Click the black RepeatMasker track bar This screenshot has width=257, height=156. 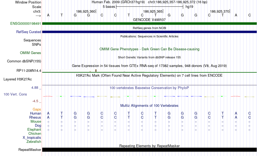[x=149, y=150]
